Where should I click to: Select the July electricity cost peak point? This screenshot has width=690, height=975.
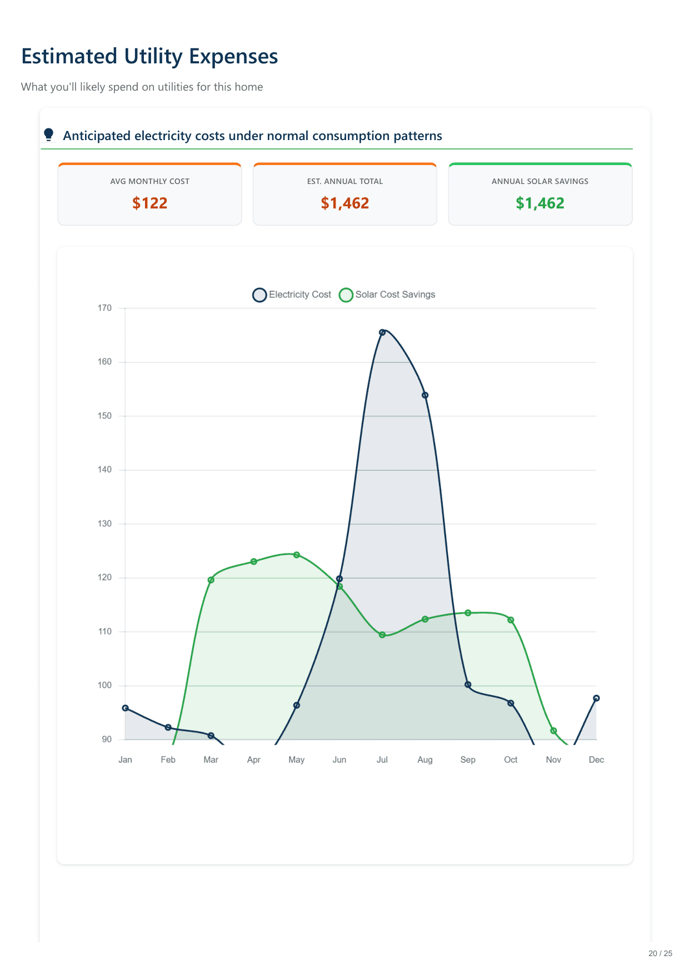coord(382,332)
